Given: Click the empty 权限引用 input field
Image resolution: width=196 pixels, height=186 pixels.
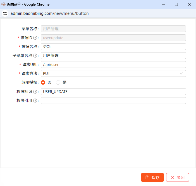Looking at the screenshot, I should point(113,101).
